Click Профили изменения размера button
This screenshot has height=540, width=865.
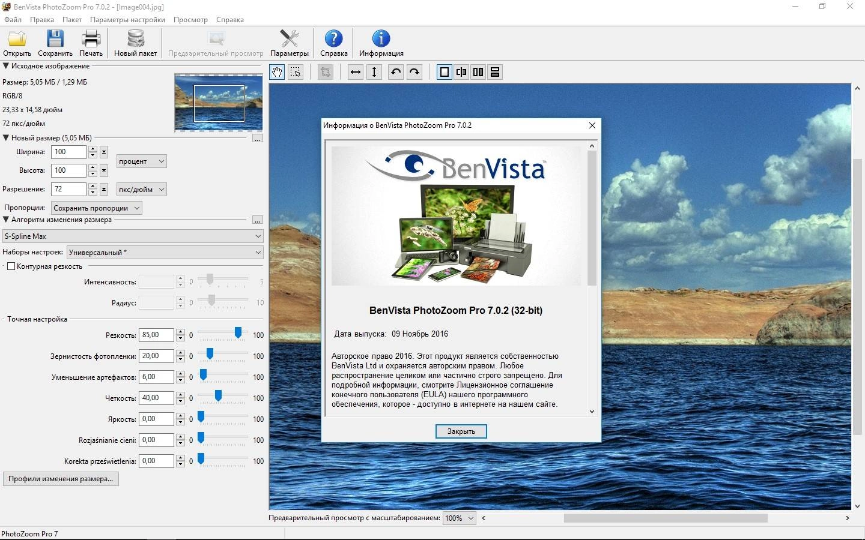pyautogui.click(x=61, y=479)
